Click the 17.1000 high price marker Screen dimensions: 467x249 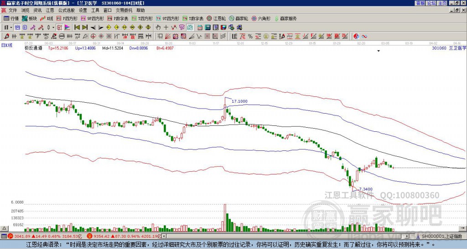coord(239,101)
